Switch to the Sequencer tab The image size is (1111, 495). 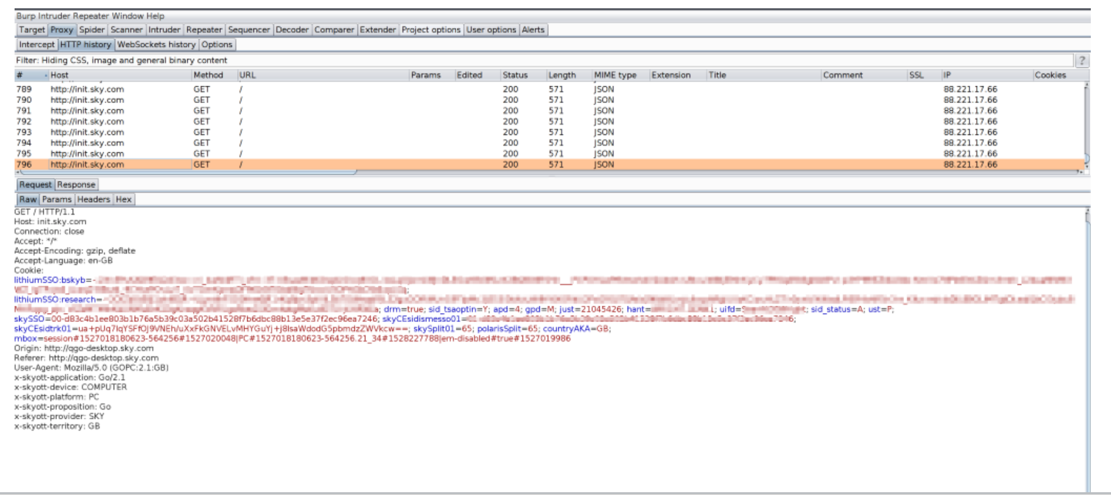tap(249, 30)
